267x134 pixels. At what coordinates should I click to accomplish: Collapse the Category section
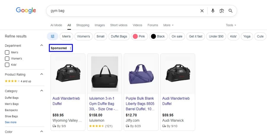(42, 91)
